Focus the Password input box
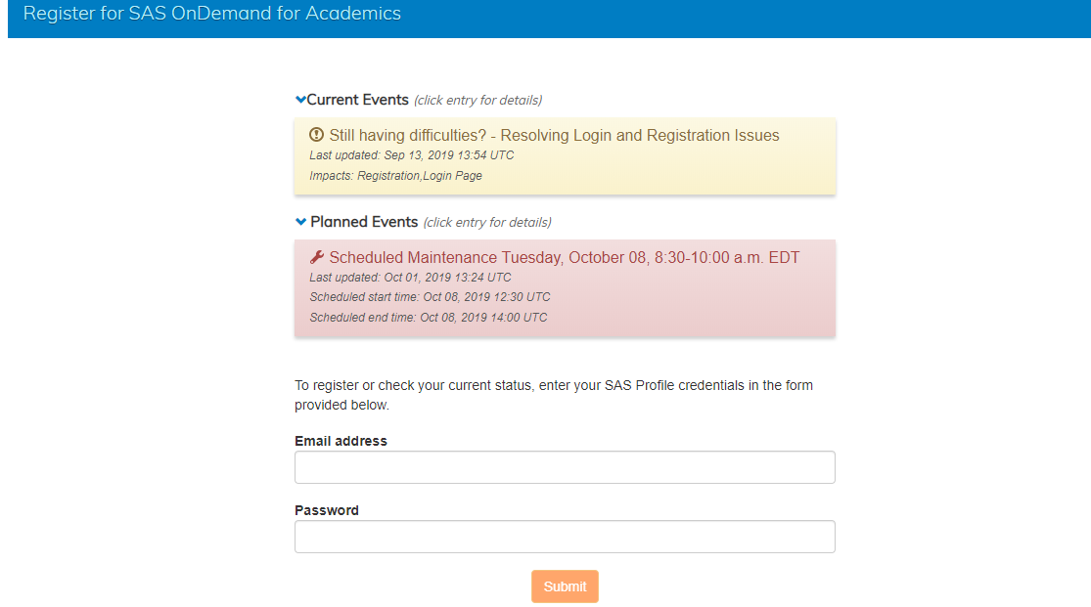 (565, 537)
